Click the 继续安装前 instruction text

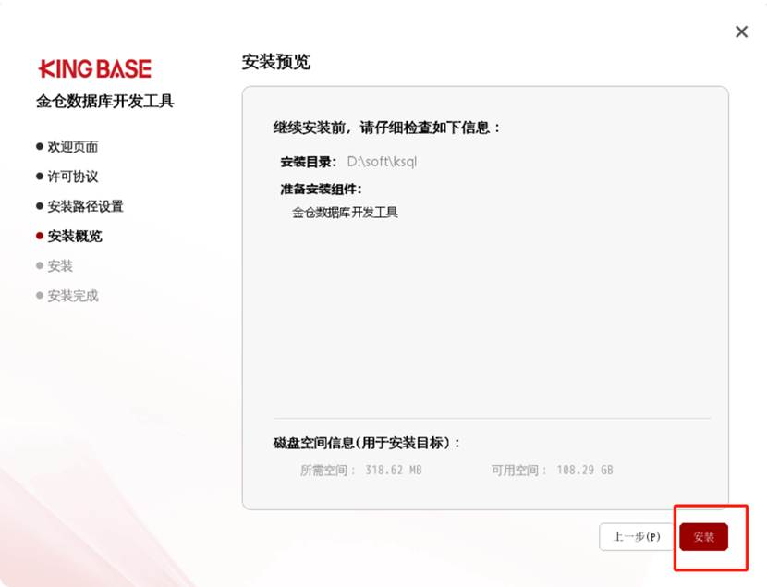tap(386, 128)
